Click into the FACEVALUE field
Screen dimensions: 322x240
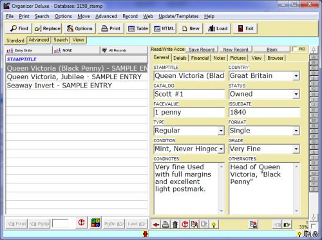coord(189,113)
